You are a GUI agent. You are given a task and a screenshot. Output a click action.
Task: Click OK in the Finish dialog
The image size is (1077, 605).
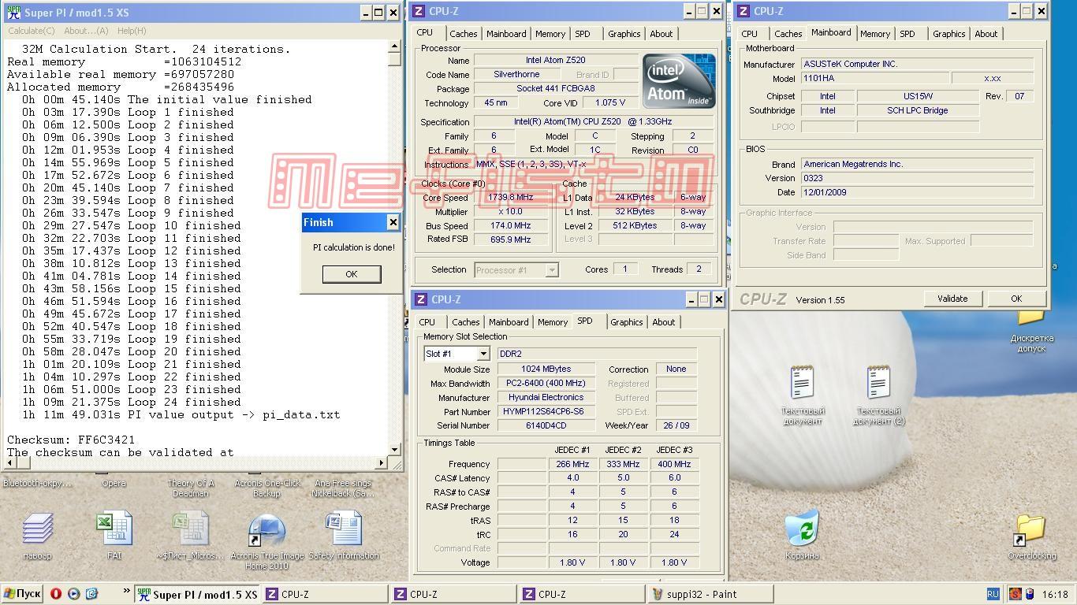click(x=352, y=274)
